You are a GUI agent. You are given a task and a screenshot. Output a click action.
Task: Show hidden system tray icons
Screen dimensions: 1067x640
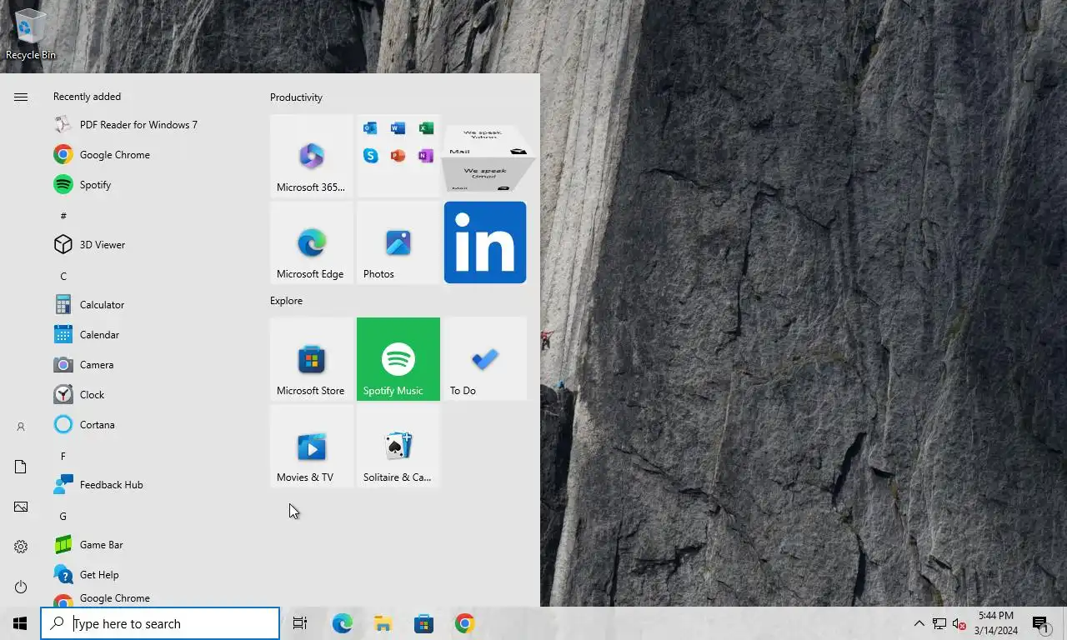point(919,623)
